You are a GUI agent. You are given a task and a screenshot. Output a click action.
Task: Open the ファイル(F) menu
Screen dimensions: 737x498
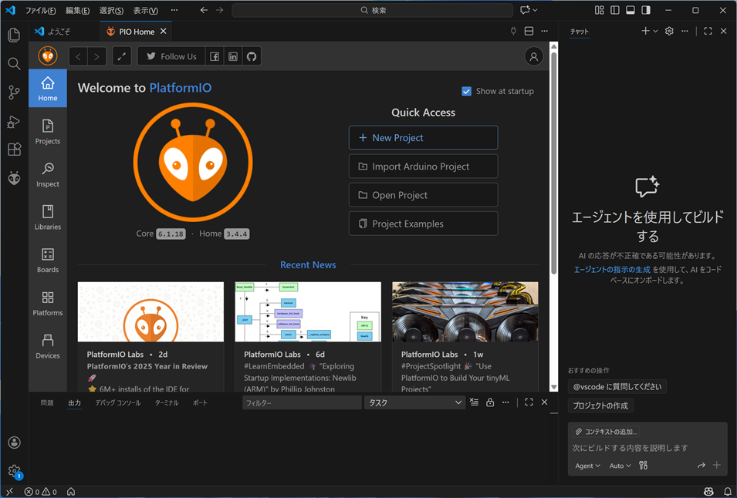pyautogui.click(x=40, y=11)
